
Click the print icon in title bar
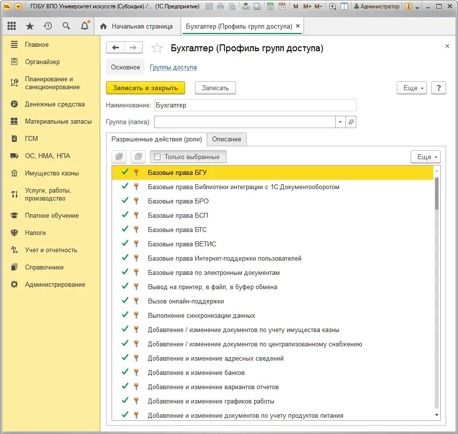[221, 6]
